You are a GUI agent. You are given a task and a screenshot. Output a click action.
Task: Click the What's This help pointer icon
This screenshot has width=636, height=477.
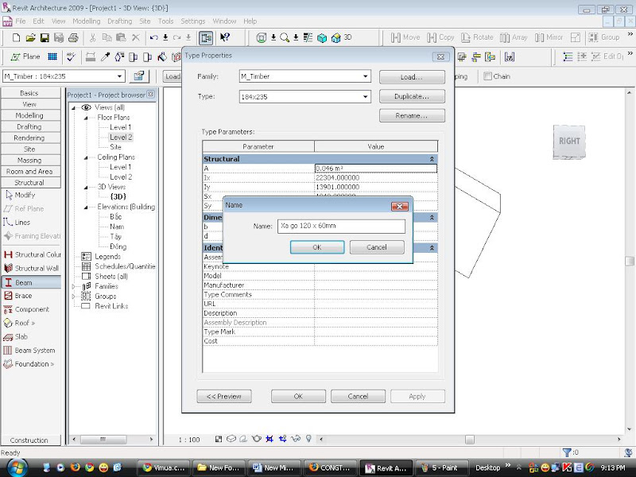(x=225, y=37)
